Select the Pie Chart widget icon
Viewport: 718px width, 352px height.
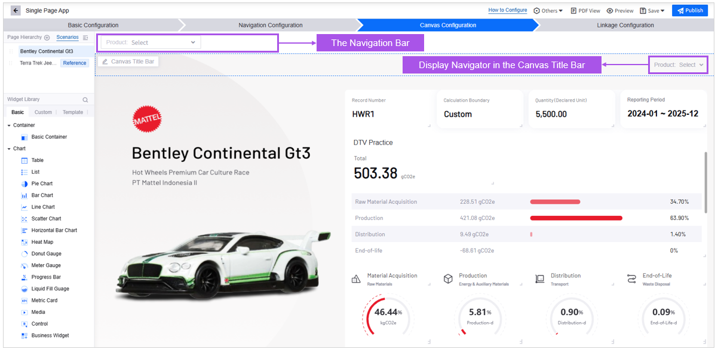click(24, 184)
